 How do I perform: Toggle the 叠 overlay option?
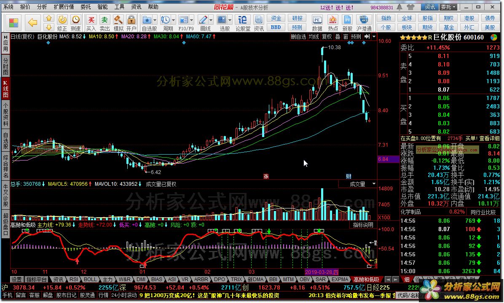click(x=338, y=37)
